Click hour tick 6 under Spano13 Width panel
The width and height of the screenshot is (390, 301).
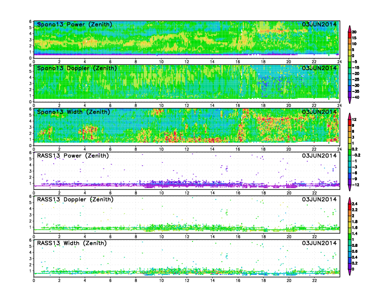(x=110, y=149)
